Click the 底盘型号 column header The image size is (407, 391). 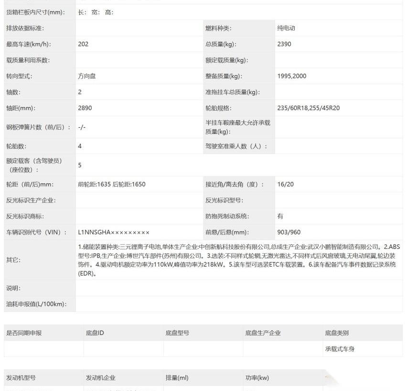click(x=177, y=333)
